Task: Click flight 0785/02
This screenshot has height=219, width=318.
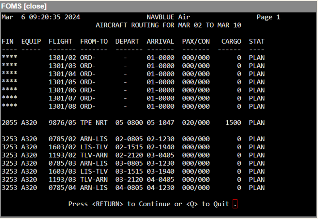Action: click(62, 139)
